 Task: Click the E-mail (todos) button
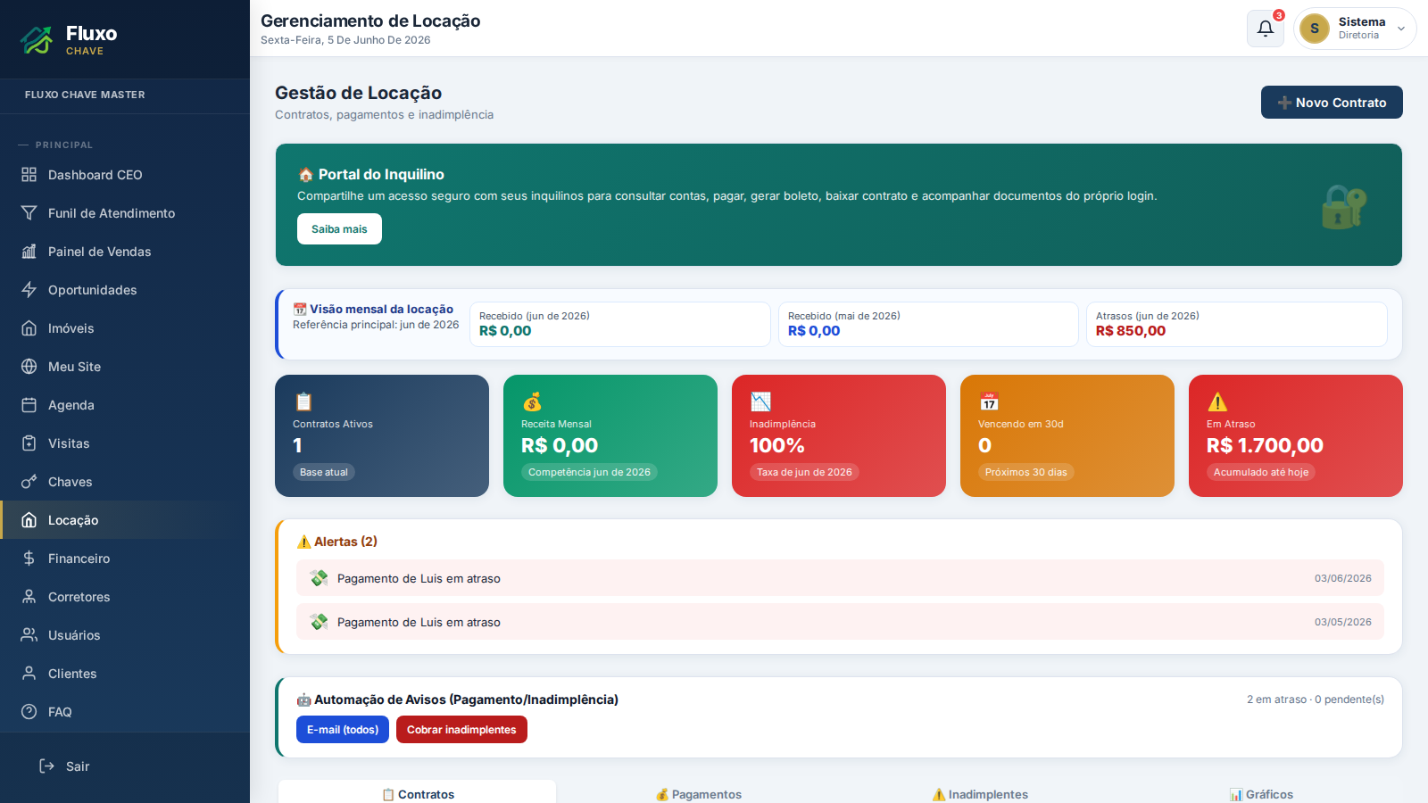pos(343,730)
